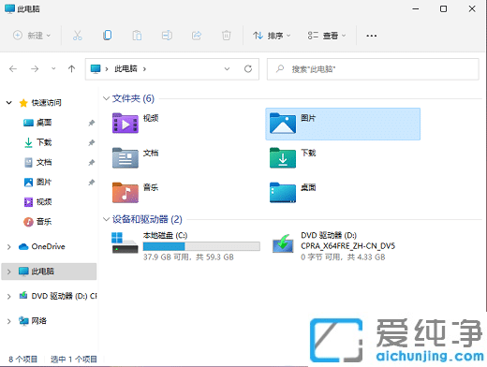Refresh the current folder view
This screenshot has height=367, width=487.
pos(248,68)
